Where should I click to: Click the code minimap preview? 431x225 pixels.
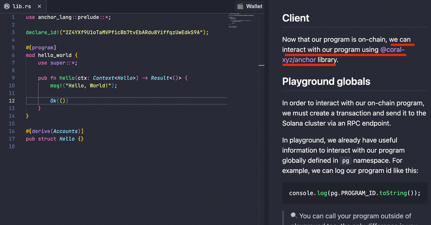pos(241,20)
